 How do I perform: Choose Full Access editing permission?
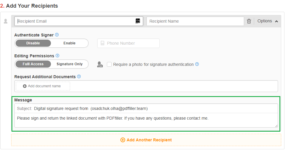(33, 64)
